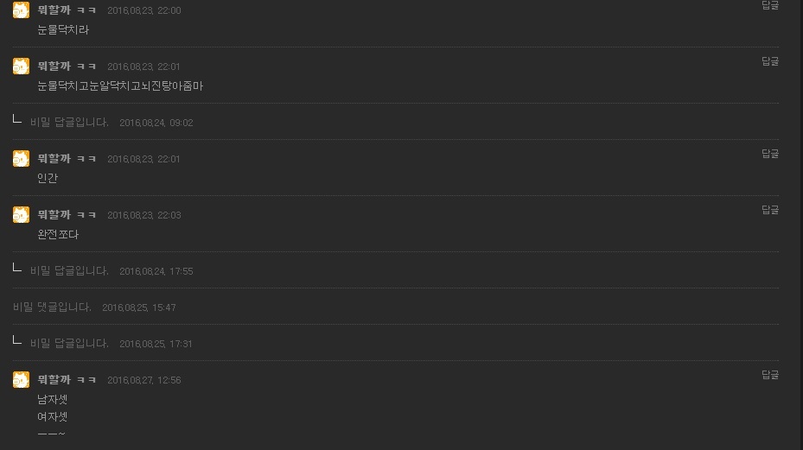Click the secret reply text dated 2016.08.24 09:02
Screen dimensions: 803x450
[69, 123]
